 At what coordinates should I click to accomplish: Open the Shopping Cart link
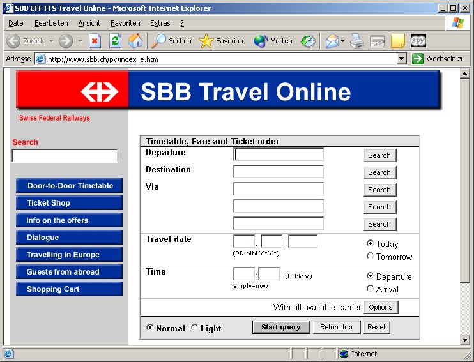[69, 289]
